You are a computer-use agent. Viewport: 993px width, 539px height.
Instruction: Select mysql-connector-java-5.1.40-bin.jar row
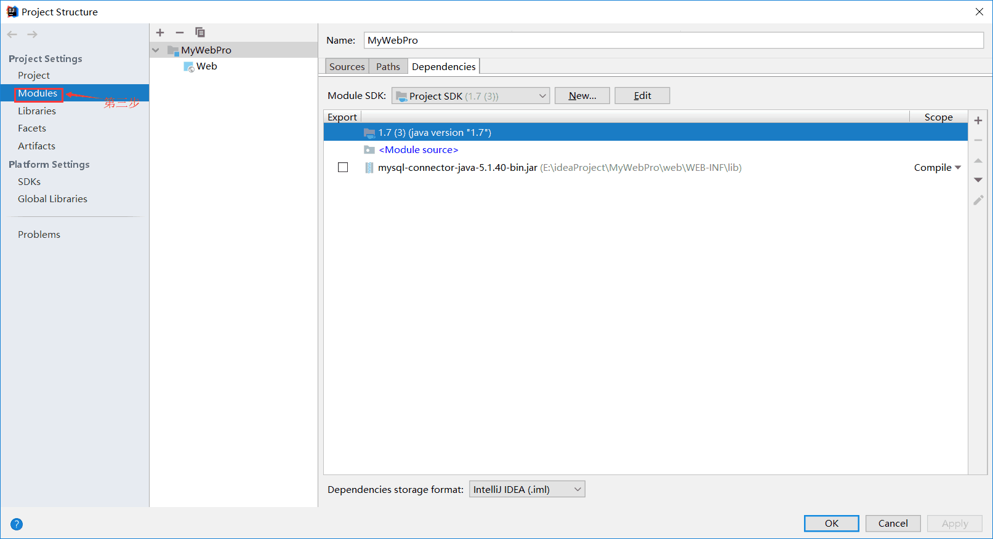click(x=646, y=168)
